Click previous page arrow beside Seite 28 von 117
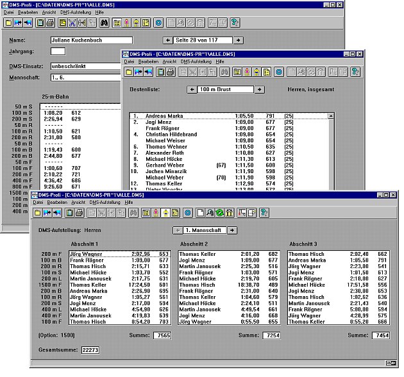Image resolution: width=404 pixels, height=377 pixels. (168, 40)
